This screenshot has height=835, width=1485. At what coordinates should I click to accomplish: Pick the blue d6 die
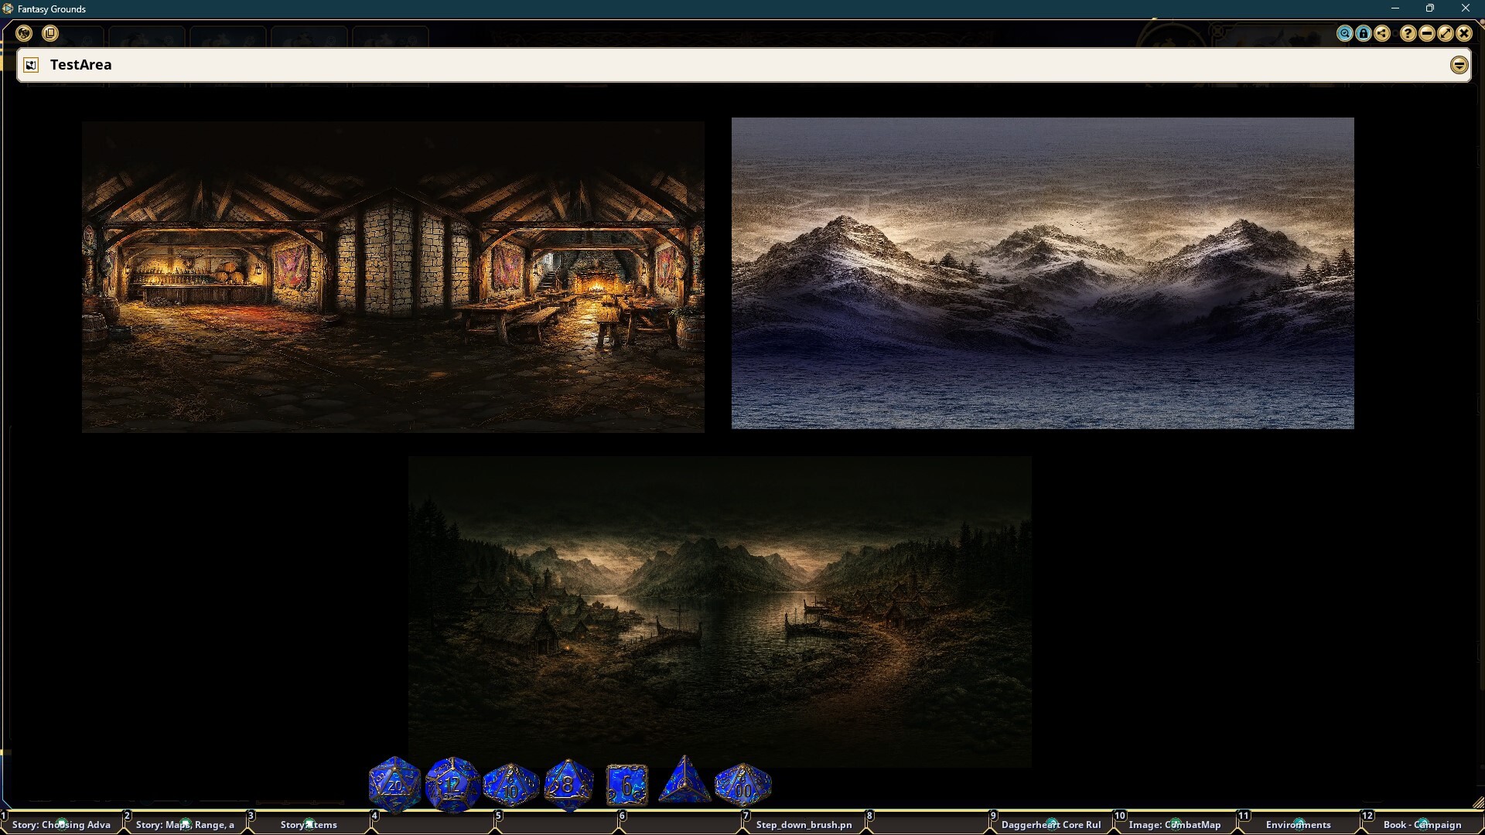(627, 786)
